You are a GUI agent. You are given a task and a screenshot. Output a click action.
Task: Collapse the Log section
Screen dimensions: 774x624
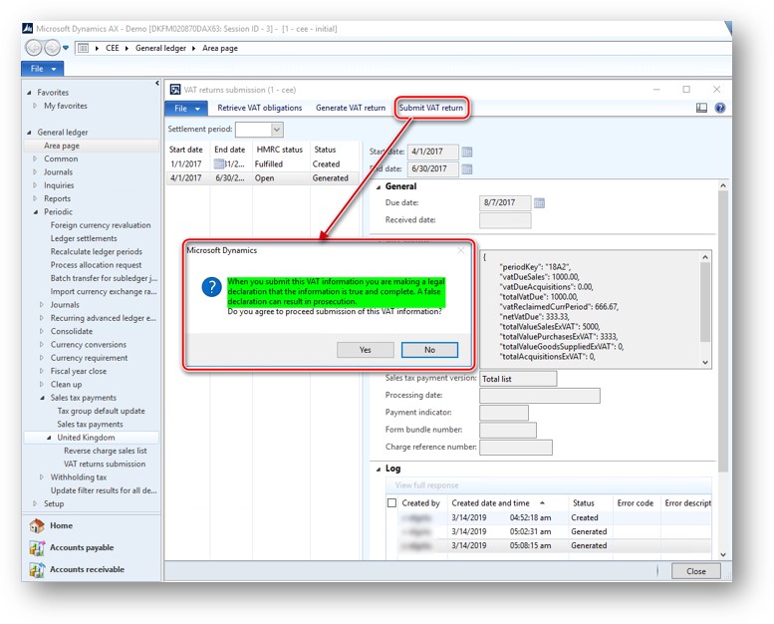[379, 468]
